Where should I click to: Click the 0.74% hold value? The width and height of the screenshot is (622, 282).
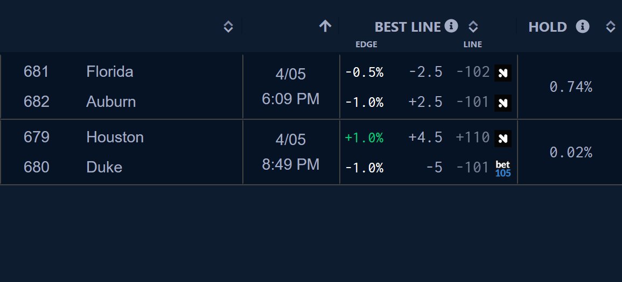pos(571,87)
